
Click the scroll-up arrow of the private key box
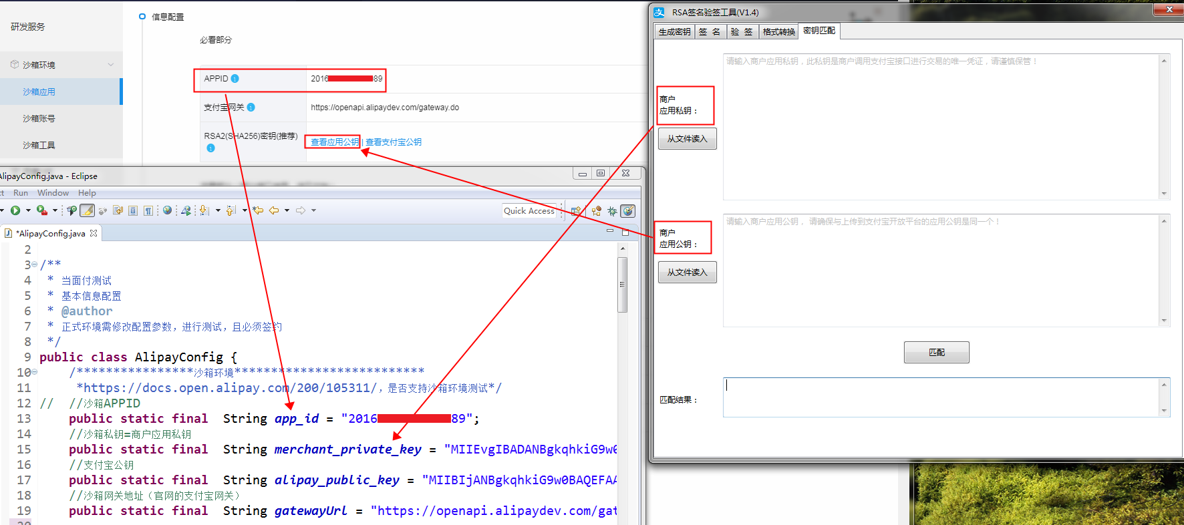point(1164,61)
